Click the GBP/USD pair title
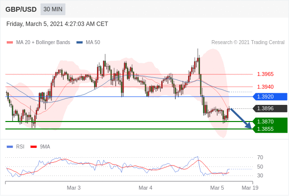The image size is (289, 196). (21, 9)
